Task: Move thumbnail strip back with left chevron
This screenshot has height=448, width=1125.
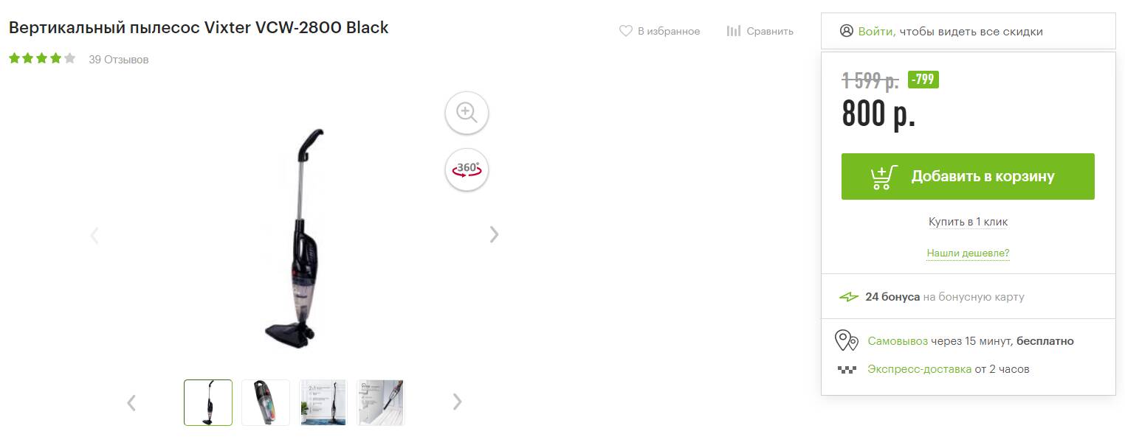Action: tap(131, 402)
